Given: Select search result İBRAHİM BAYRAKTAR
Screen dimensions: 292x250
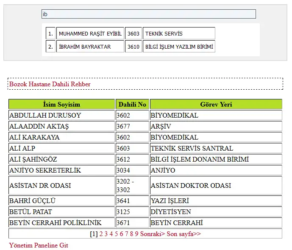Looking at the screenshot, I should (x=90, y=47).
